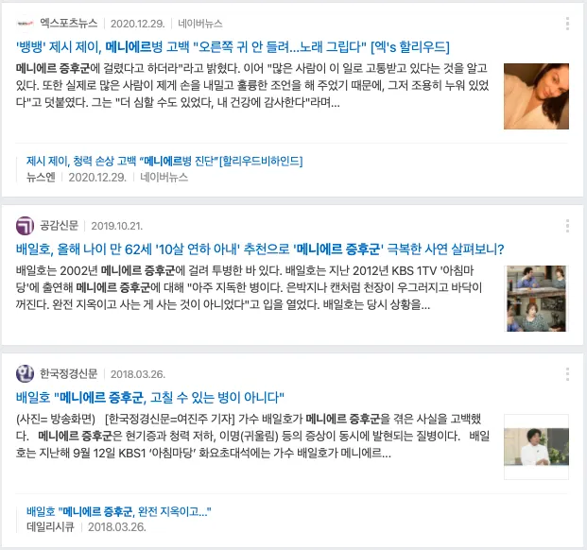Click the 한국정경신문 publisher name
Viewport: 587px width, 550px height.
[69, 374]
